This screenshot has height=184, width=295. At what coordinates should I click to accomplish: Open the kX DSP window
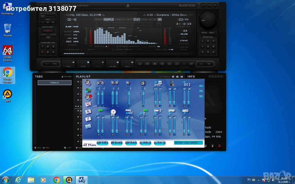pos(102,143)
